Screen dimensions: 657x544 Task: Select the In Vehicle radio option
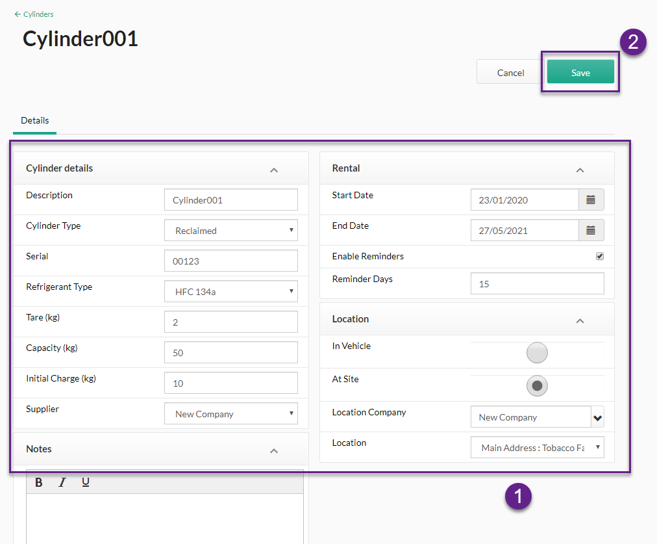click(x=537, y=352)
